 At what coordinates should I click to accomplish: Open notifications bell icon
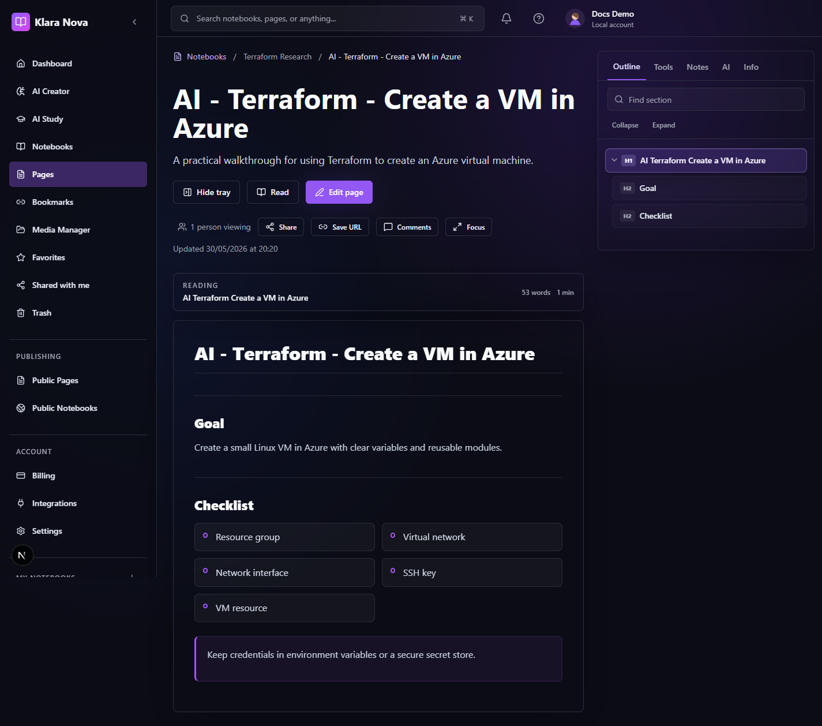click(x=506, y=18)
